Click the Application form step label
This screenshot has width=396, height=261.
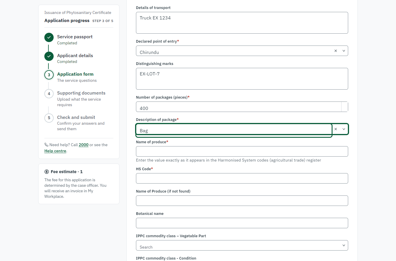tap(75, 74)
